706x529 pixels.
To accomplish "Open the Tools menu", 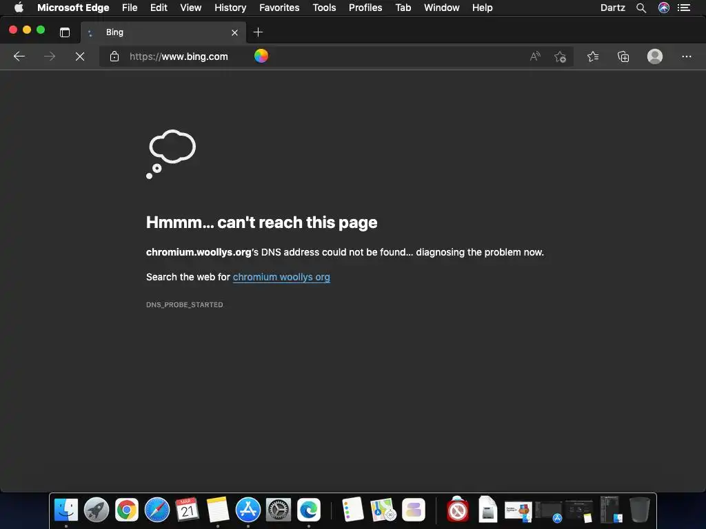I will click(x=324, y=8).
